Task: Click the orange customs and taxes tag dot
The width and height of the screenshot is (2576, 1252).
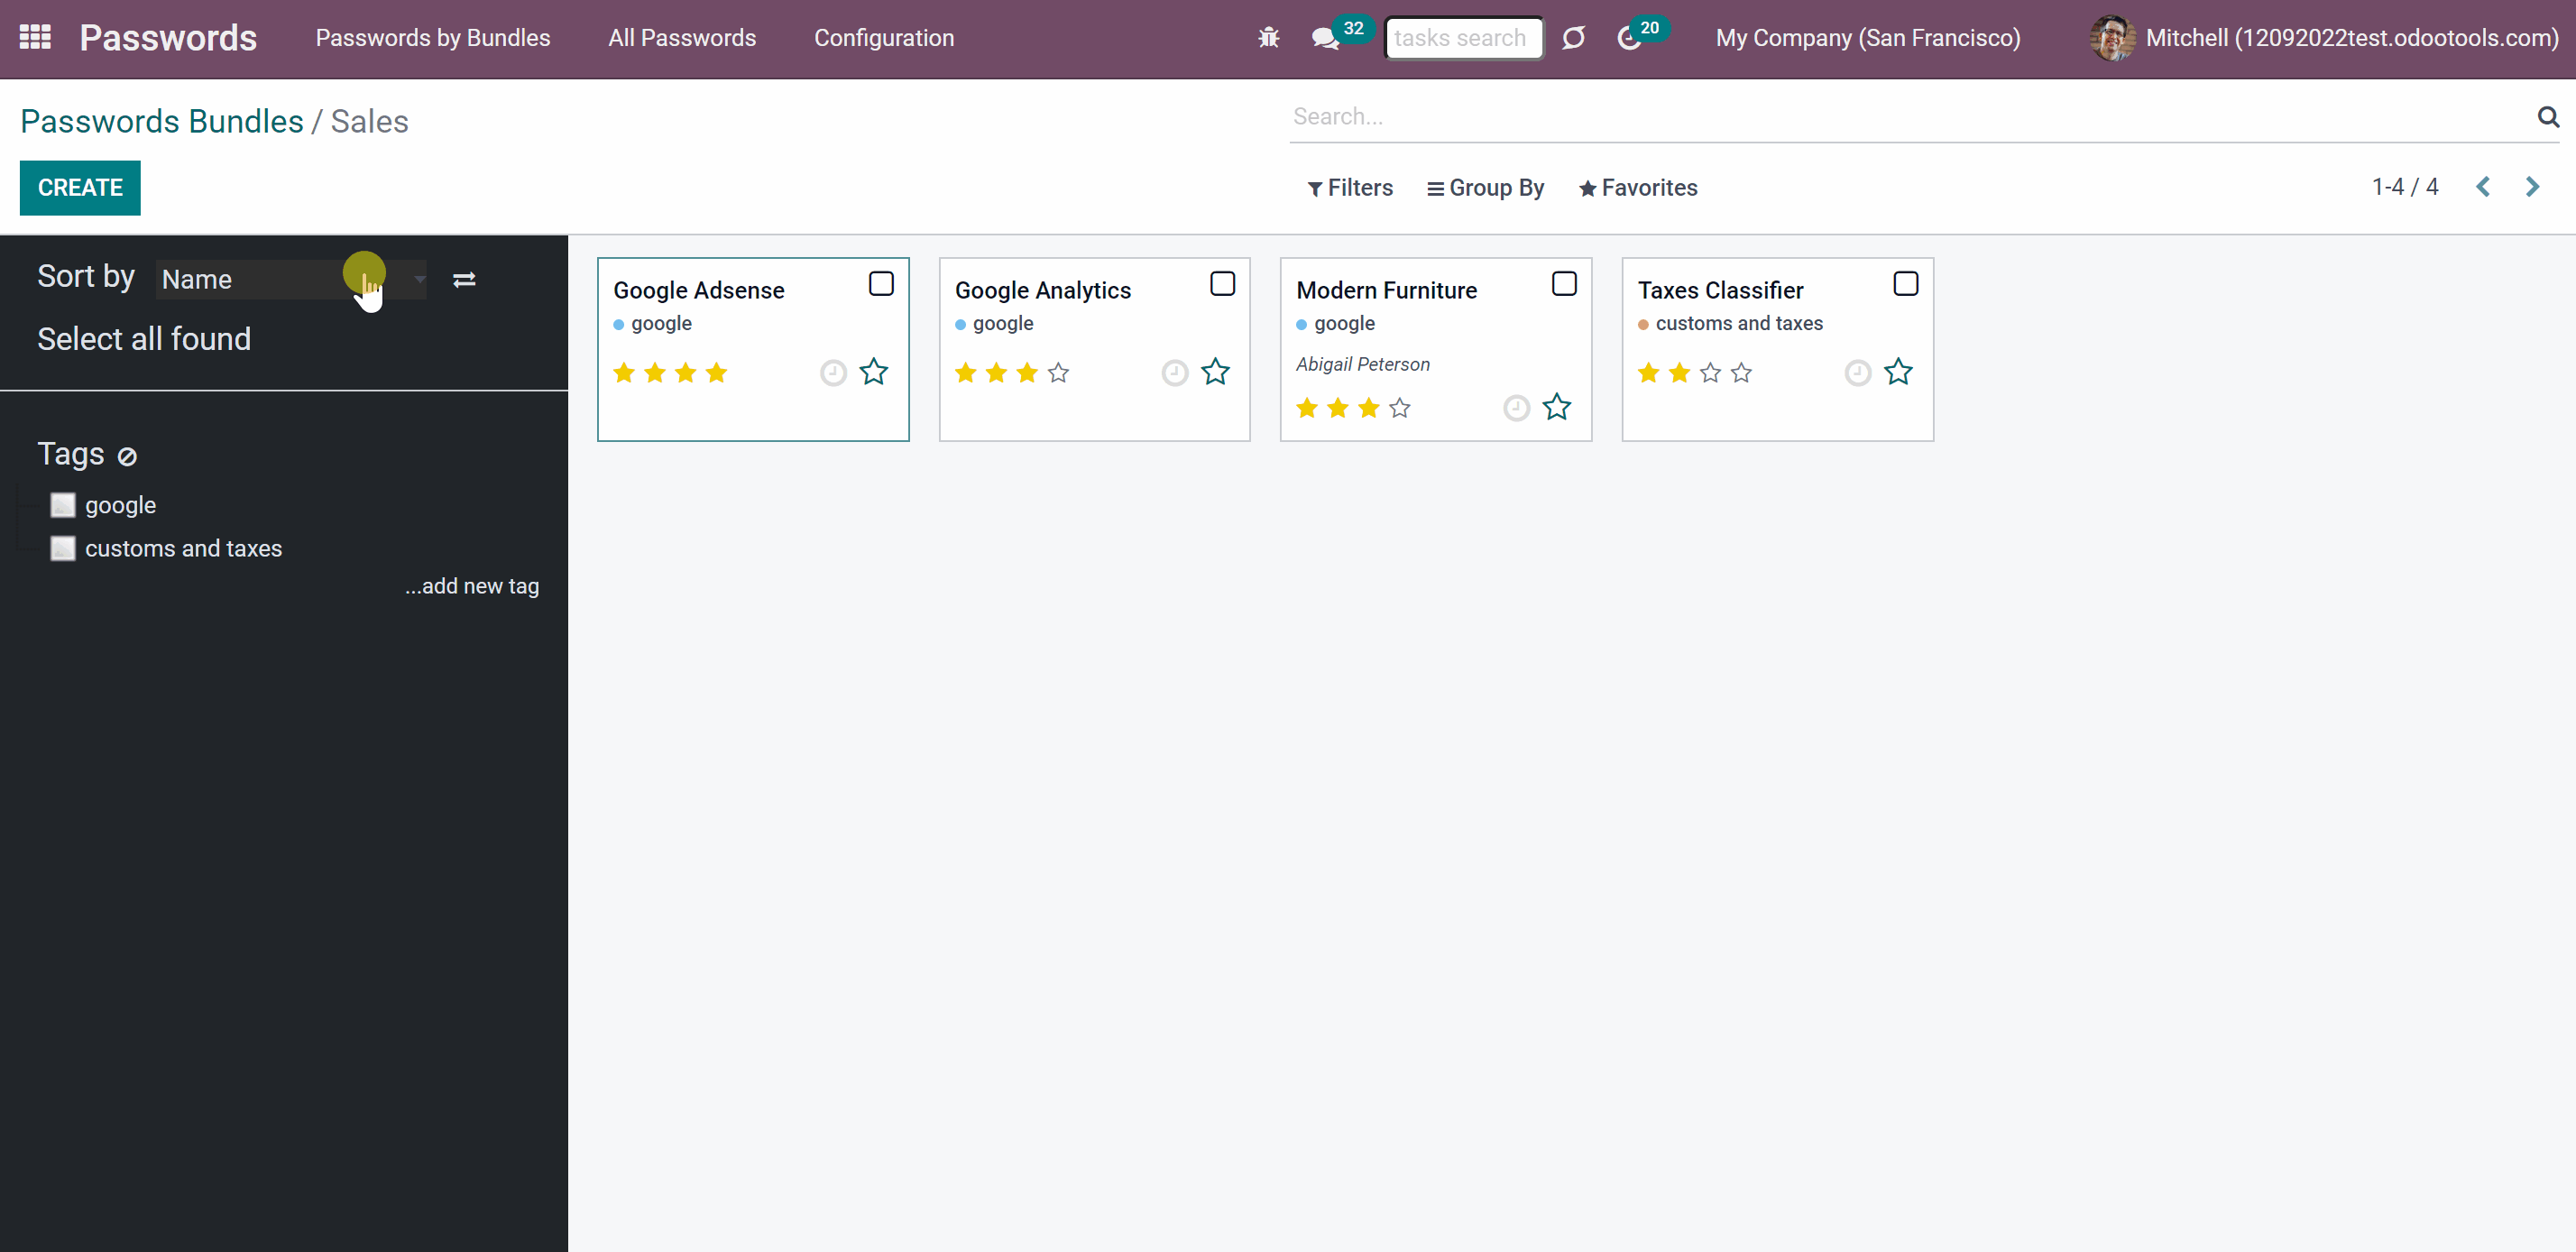Action: pos(1643,325)
